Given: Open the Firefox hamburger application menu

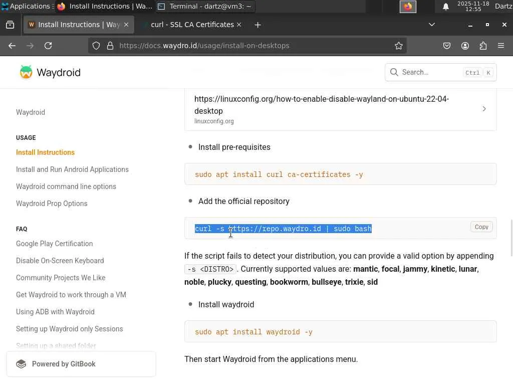Looking at the screenshot, I should (x=501, y=46).
